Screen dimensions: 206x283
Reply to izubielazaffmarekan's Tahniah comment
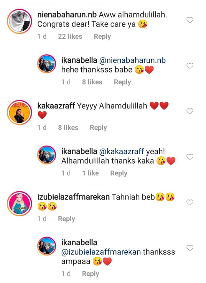pyautogui.click(x=66, y=219)
